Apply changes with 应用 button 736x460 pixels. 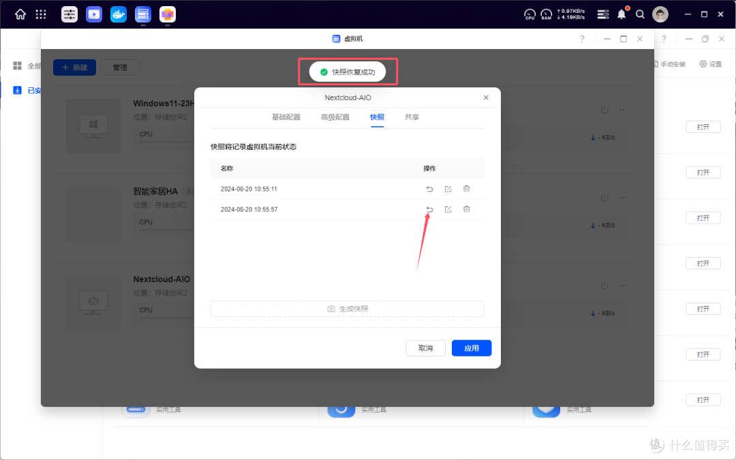(472, 348)
